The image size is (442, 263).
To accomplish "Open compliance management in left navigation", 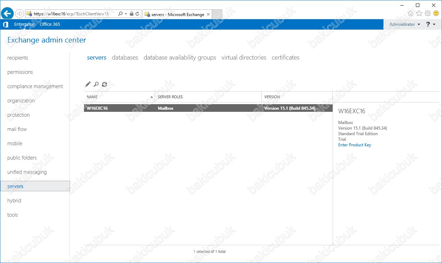I will point(35,86).
